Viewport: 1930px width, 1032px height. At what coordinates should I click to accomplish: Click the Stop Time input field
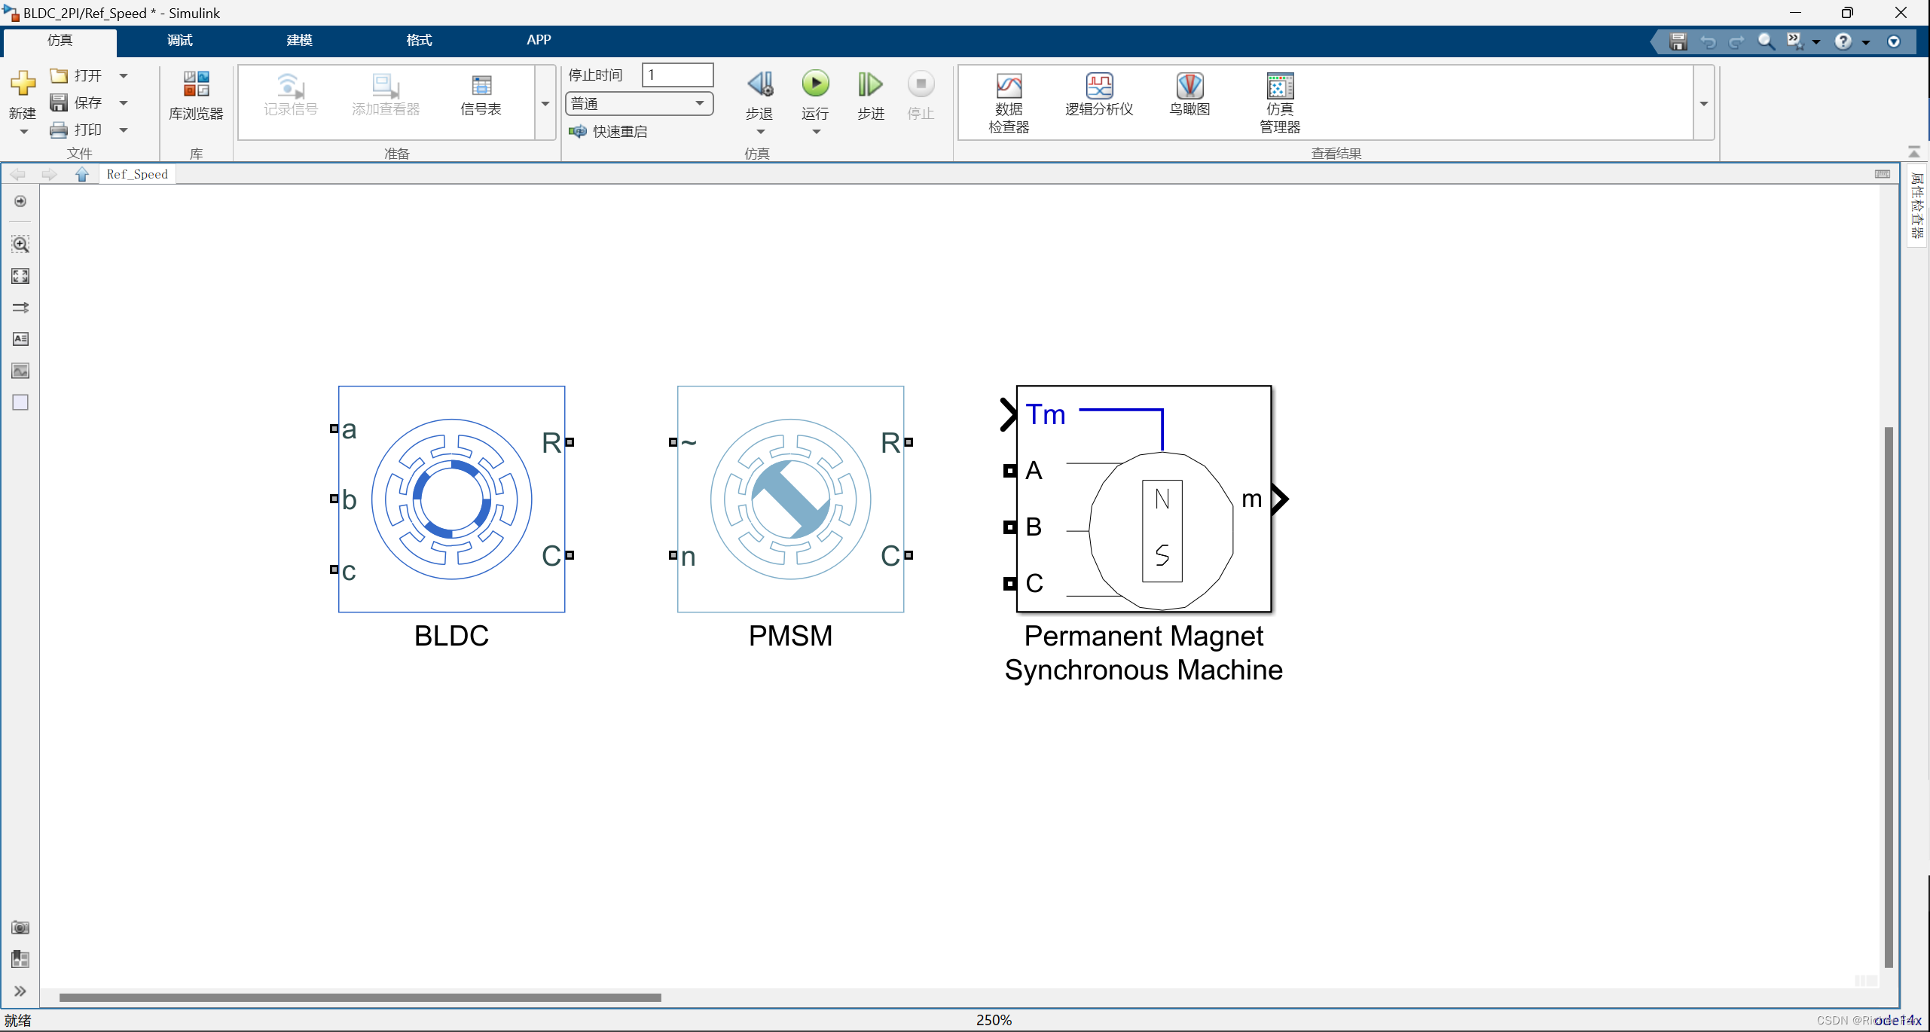point(677,75)
